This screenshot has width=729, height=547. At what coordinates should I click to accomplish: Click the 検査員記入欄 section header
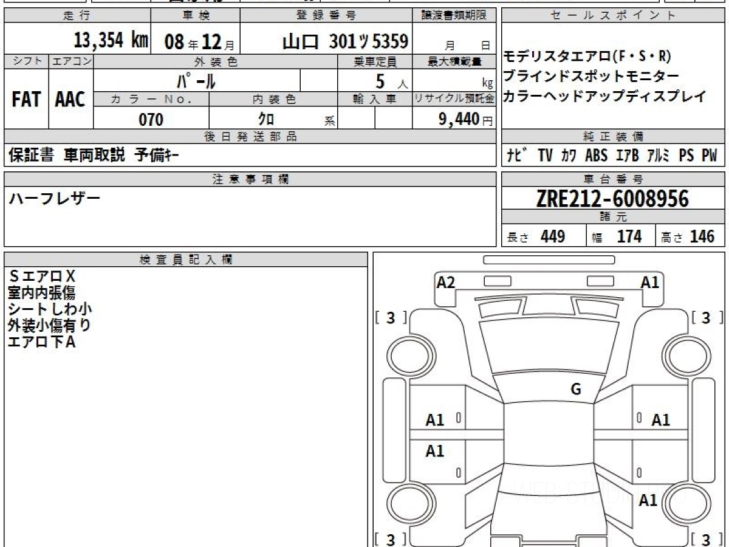(186, 260)
